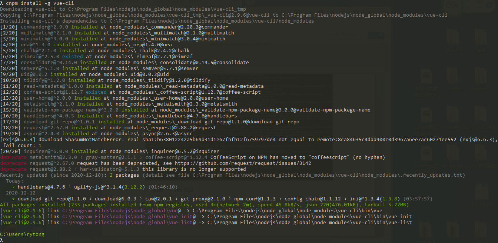Click the 'C:\Users\rytong' directory prompt

pos(22,234)
